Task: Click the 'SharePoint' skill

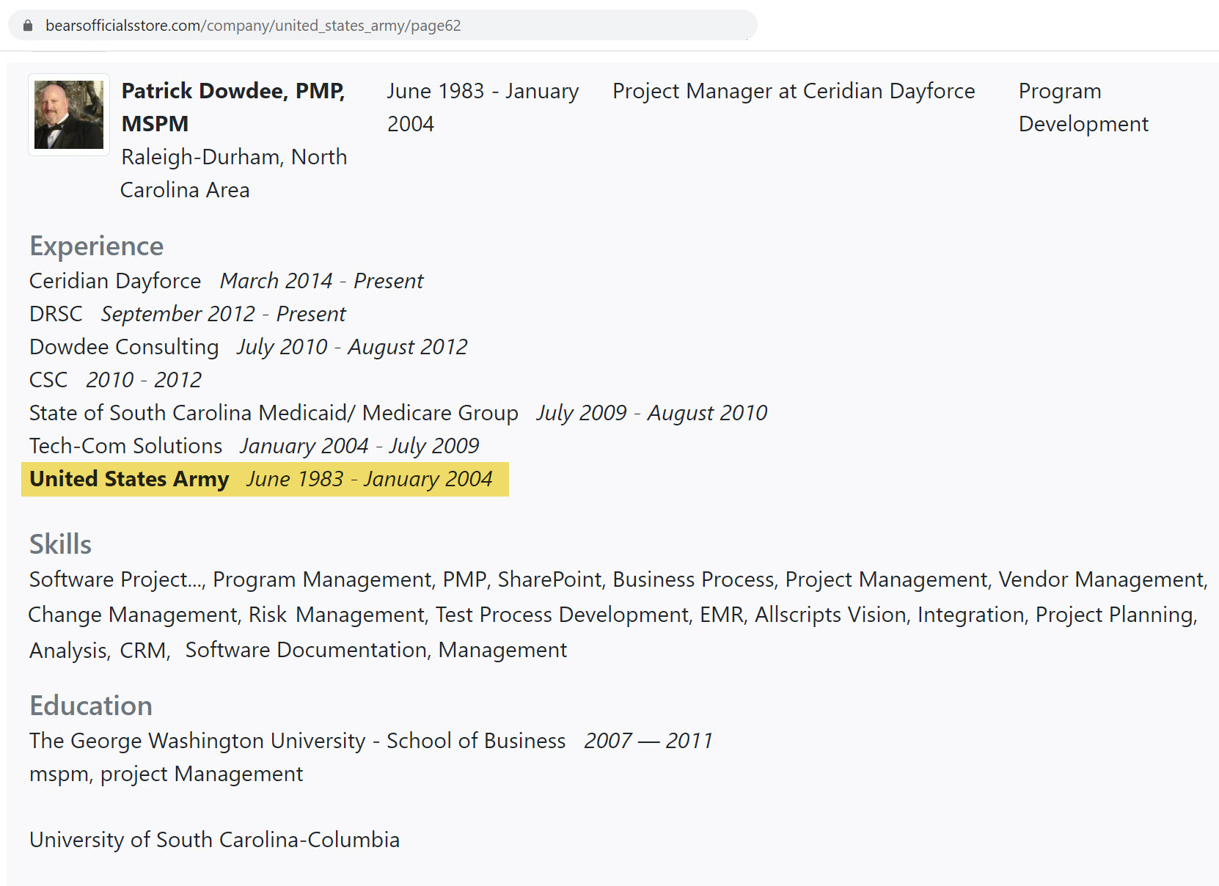Action: pos(549,579)
